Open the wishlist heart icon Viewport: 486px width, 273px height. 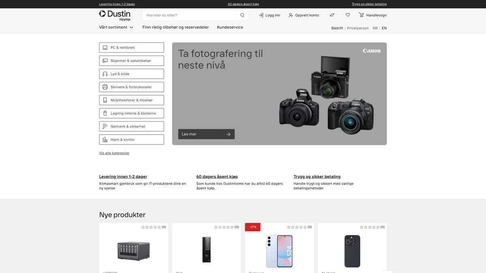coord(347,15)
